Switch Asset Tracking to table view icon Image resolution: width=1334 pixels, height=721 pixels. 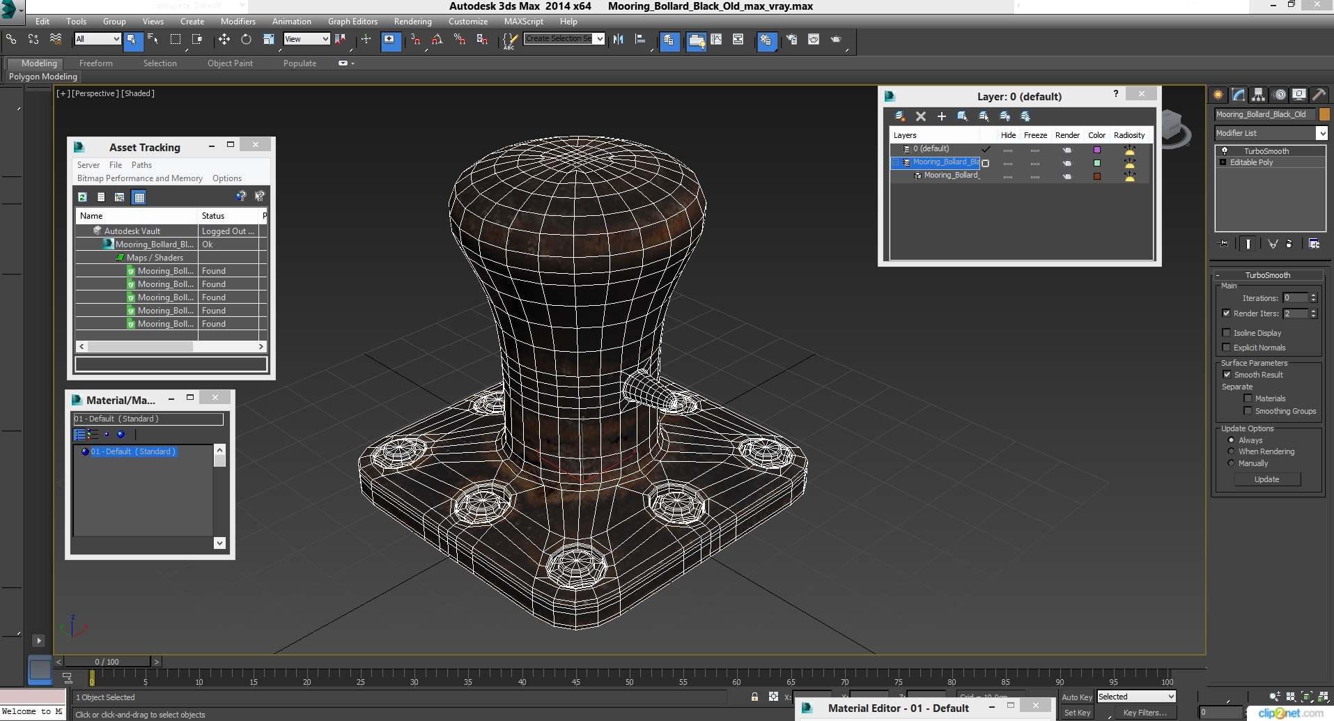click(x=139, y=197)
